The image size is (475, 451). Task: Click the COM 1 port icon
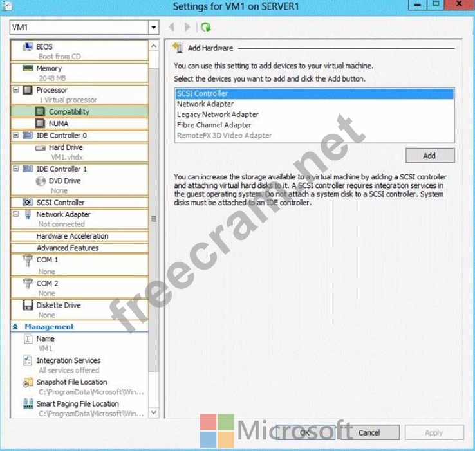(28, 261)
